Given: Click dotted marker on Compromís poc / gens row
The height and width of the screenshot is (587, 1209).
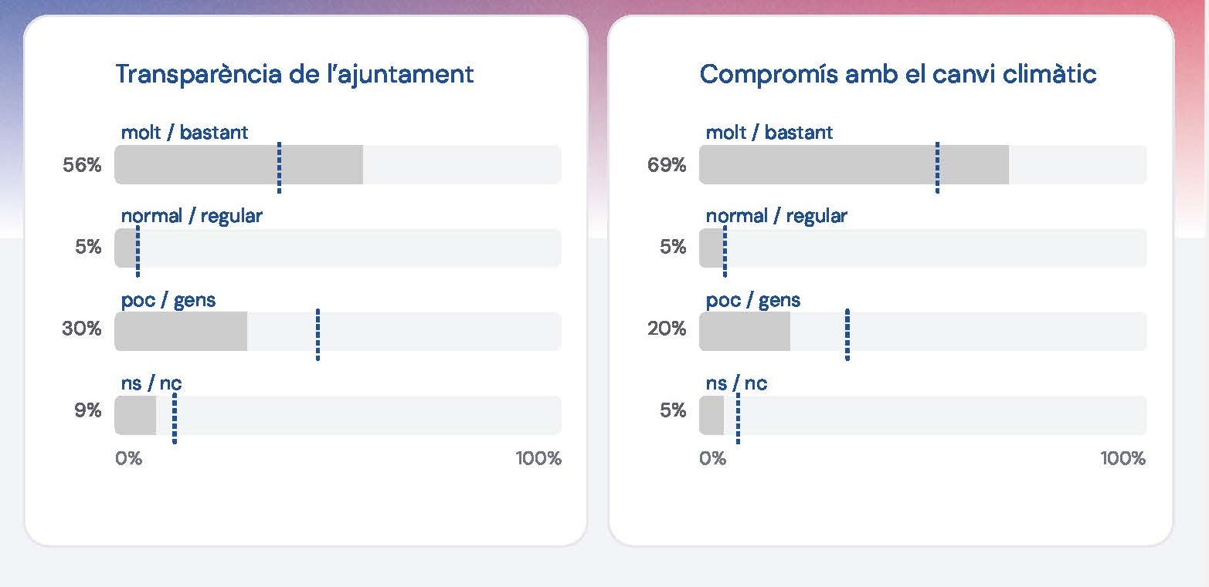Looking at the screenshot, I should tap(847, 334).
